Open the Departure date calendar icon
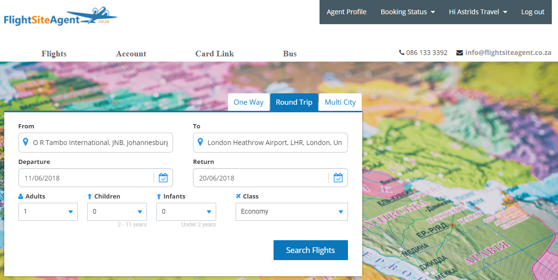 [x=163, y=178]
